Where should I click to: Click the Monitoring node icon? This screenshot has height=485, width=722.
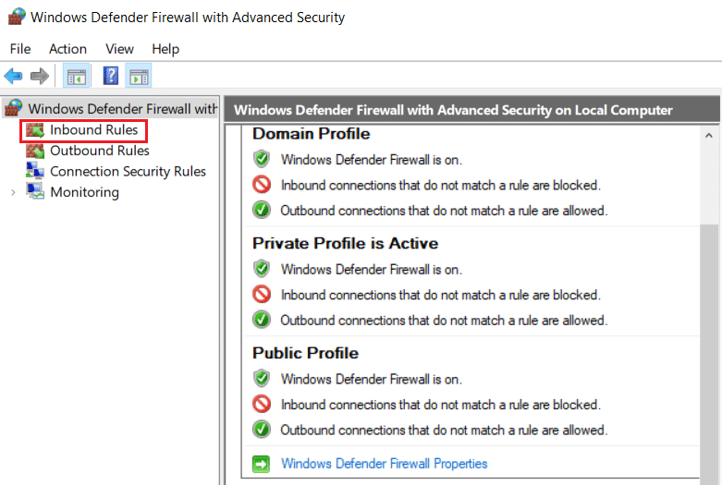[x=35, y=192]
